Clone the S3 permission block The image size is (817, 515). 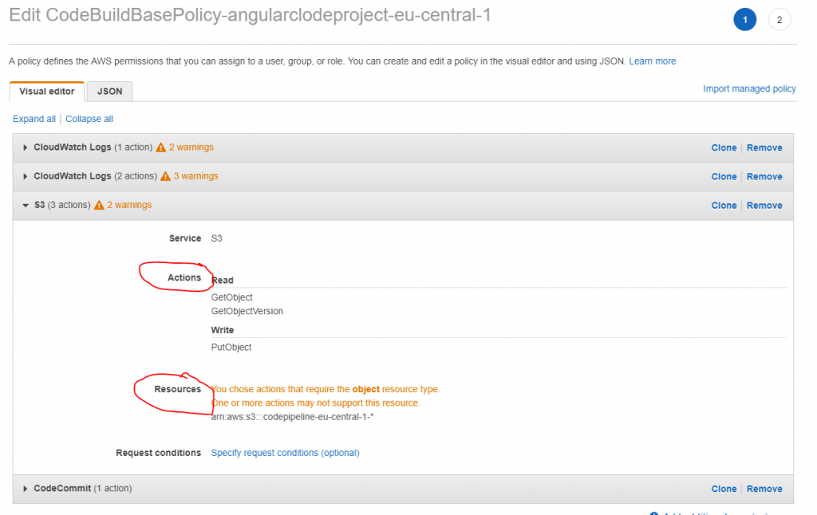(x=724, y=205)
